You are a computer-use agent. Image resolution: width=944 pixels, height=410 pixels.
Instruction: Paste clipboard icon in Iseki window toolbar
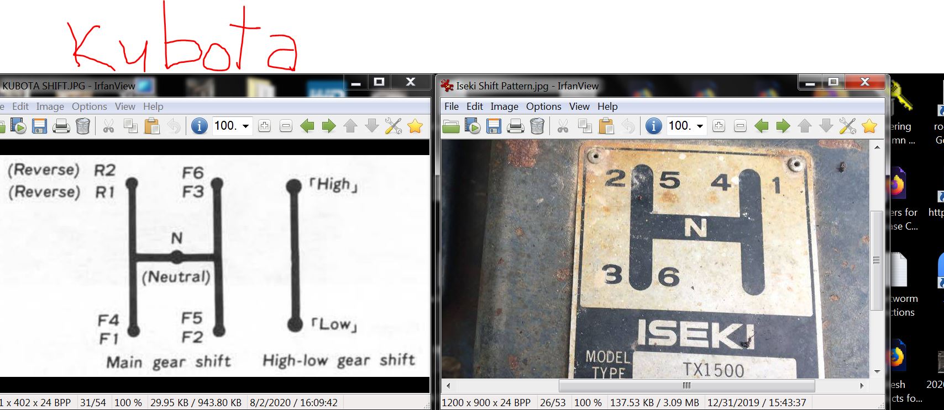click(x=606, y=126)
